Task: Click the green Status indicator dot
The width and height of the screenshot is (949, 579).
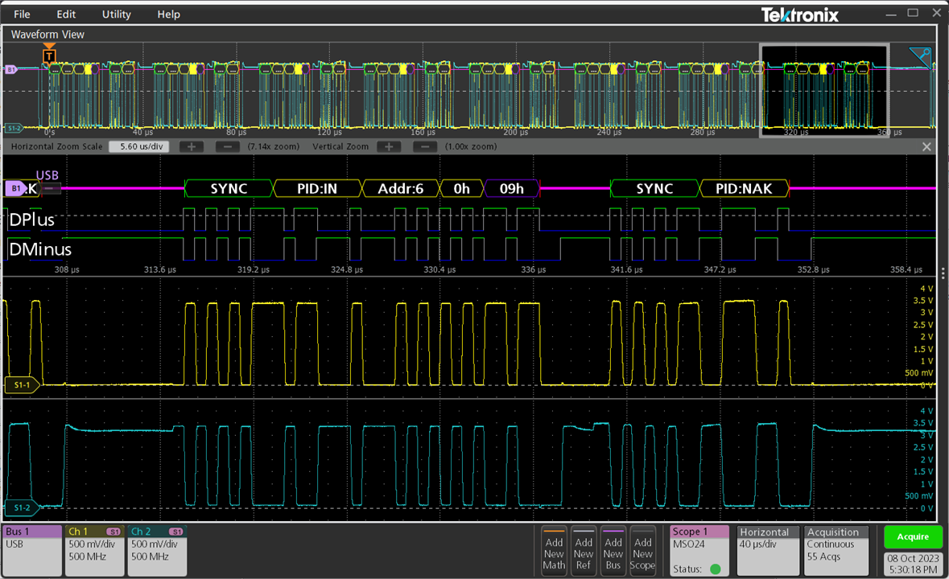Action: [716, 569]
